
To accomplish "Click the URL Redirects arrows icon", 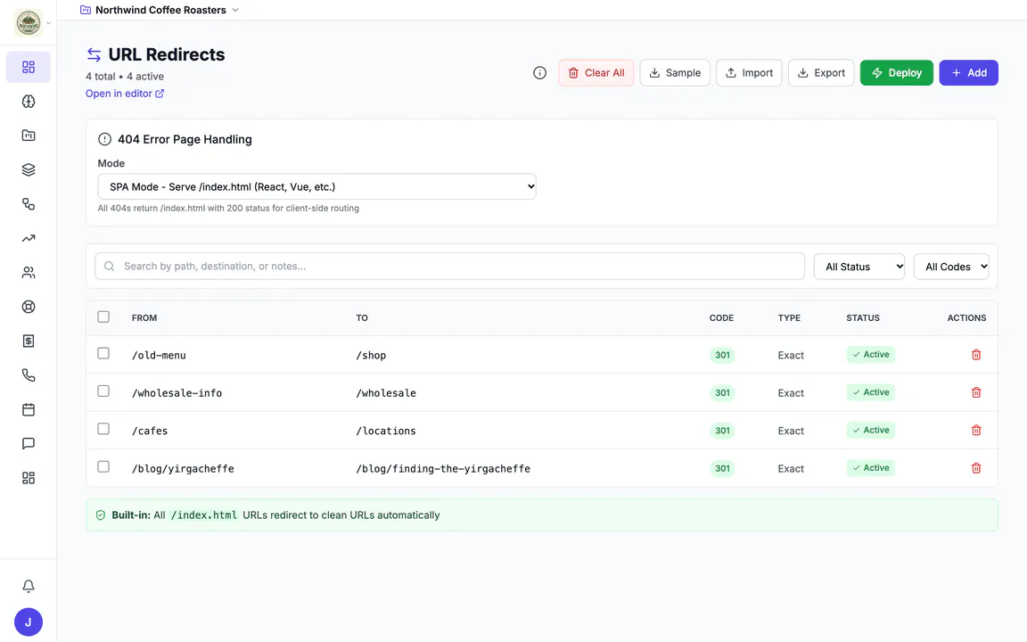I will point(94,54).
